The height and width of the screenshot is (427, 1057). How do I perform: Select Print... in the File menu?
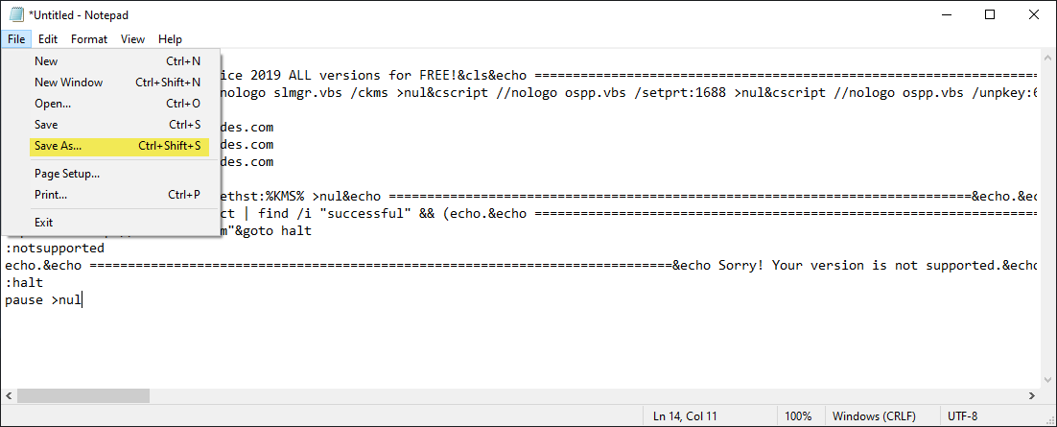[x=51, y=195]
